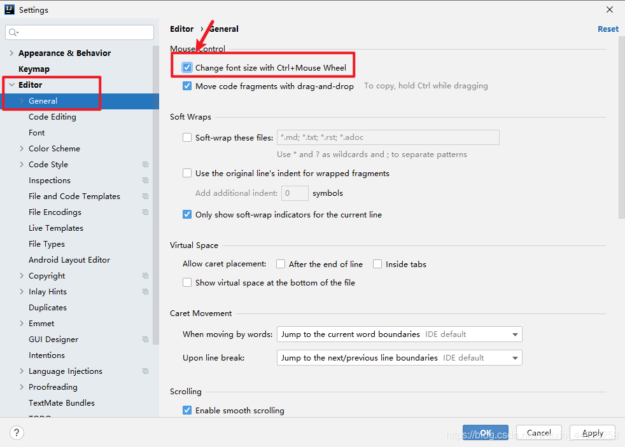This screenshot has width=625, height=447.
Task: Disable Enable smooth scrolling checkbox
Action: pos(187,410)
